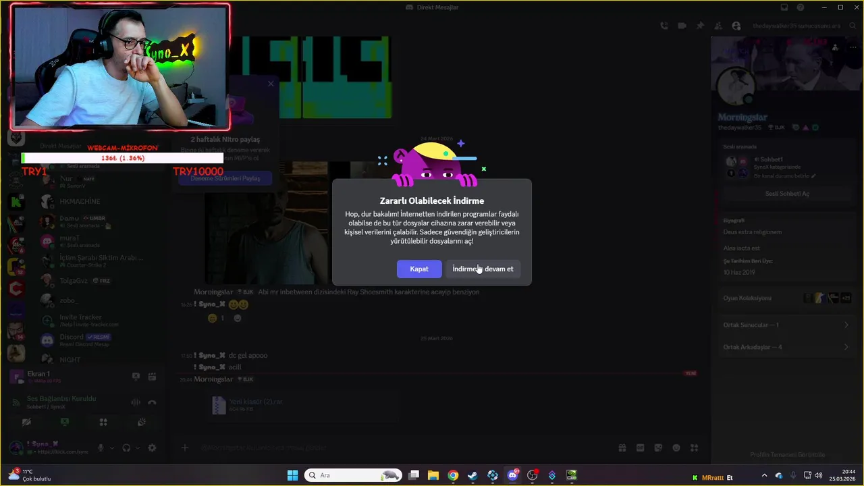Expand 'Ortak Sunucular — 1' section
864x486 pixels.
(787, 325)
